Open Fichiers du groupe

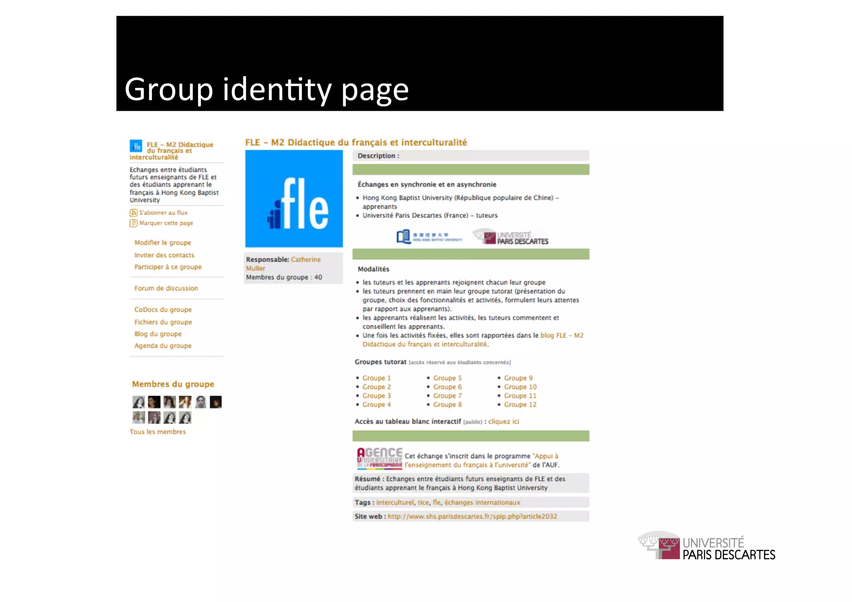point(163,322)
